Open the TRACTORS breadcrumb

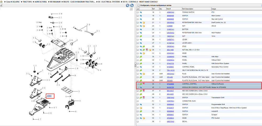(x=27, y=2)
